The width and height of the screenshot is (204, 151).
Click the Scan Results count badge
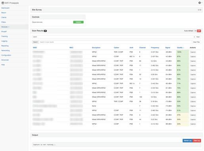(45, 31)
